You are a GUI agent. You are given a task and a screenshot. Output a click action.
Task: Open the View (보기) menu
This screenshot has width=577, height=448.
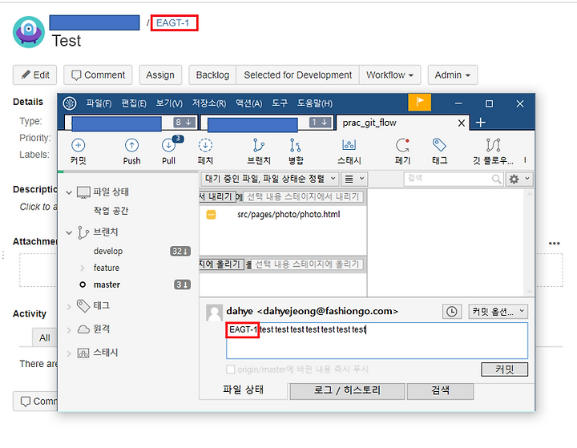pyautogui.click(x=169, y=103)
